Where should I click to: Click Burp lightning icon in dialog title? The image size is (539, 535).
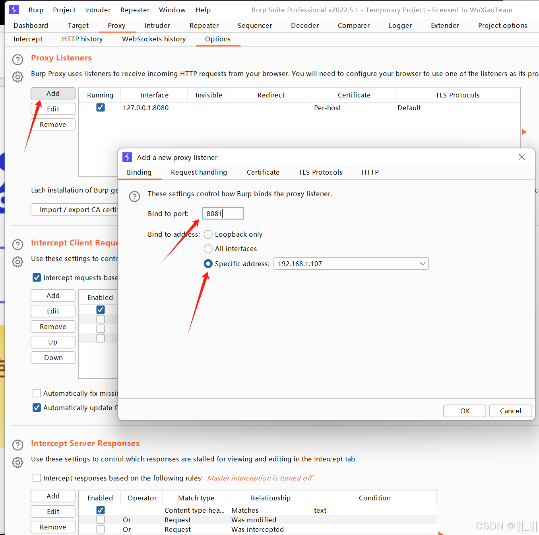point(127,157)
